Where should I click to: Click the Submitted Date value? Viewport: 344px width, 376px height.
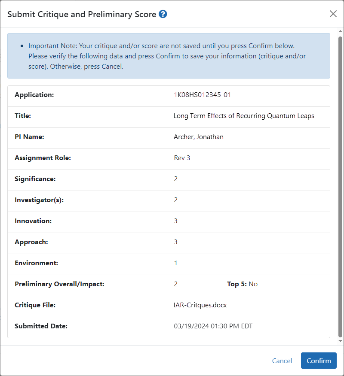[213, 326]
